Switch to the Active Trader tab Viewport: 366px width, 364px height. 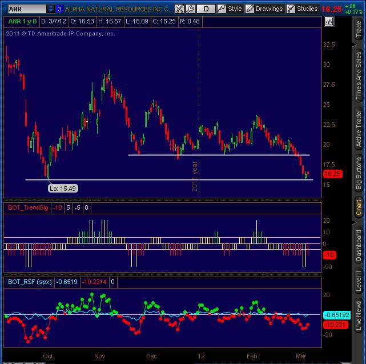click(359, 128)
